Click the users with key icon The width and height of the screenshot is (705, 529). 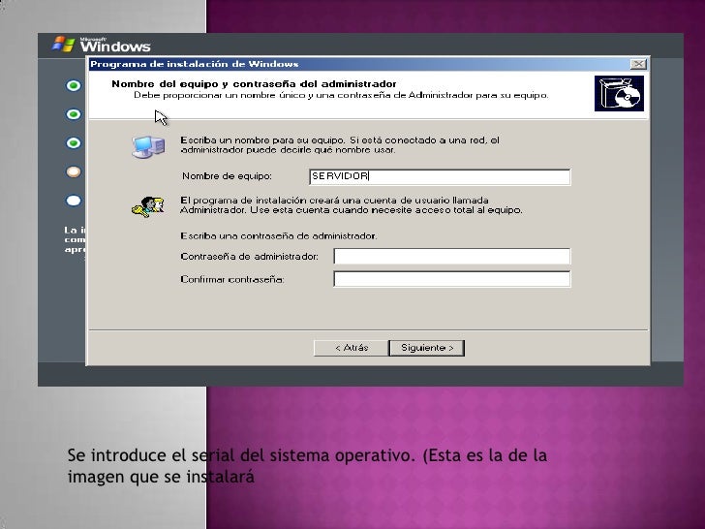pos(147,207)
